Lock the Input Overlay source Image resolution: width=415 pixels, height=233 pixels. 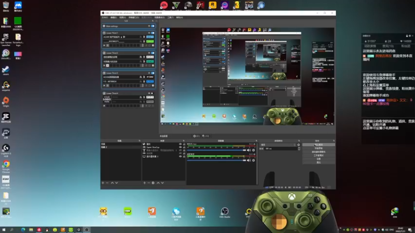(x=184, y=147)
